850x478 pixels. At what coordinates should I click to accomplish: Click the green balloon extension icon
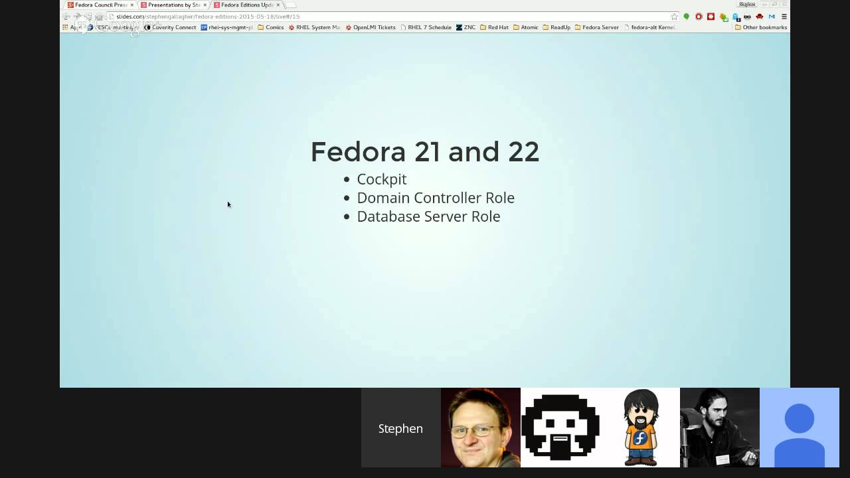pos(686,17)
